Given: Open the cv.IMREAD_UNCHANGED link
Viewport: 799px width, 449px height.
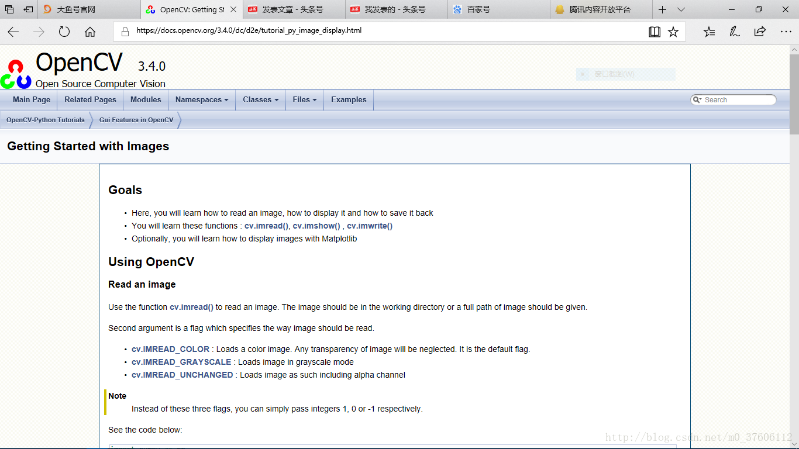Looking at the screenshot, I should tap(182, 375).
